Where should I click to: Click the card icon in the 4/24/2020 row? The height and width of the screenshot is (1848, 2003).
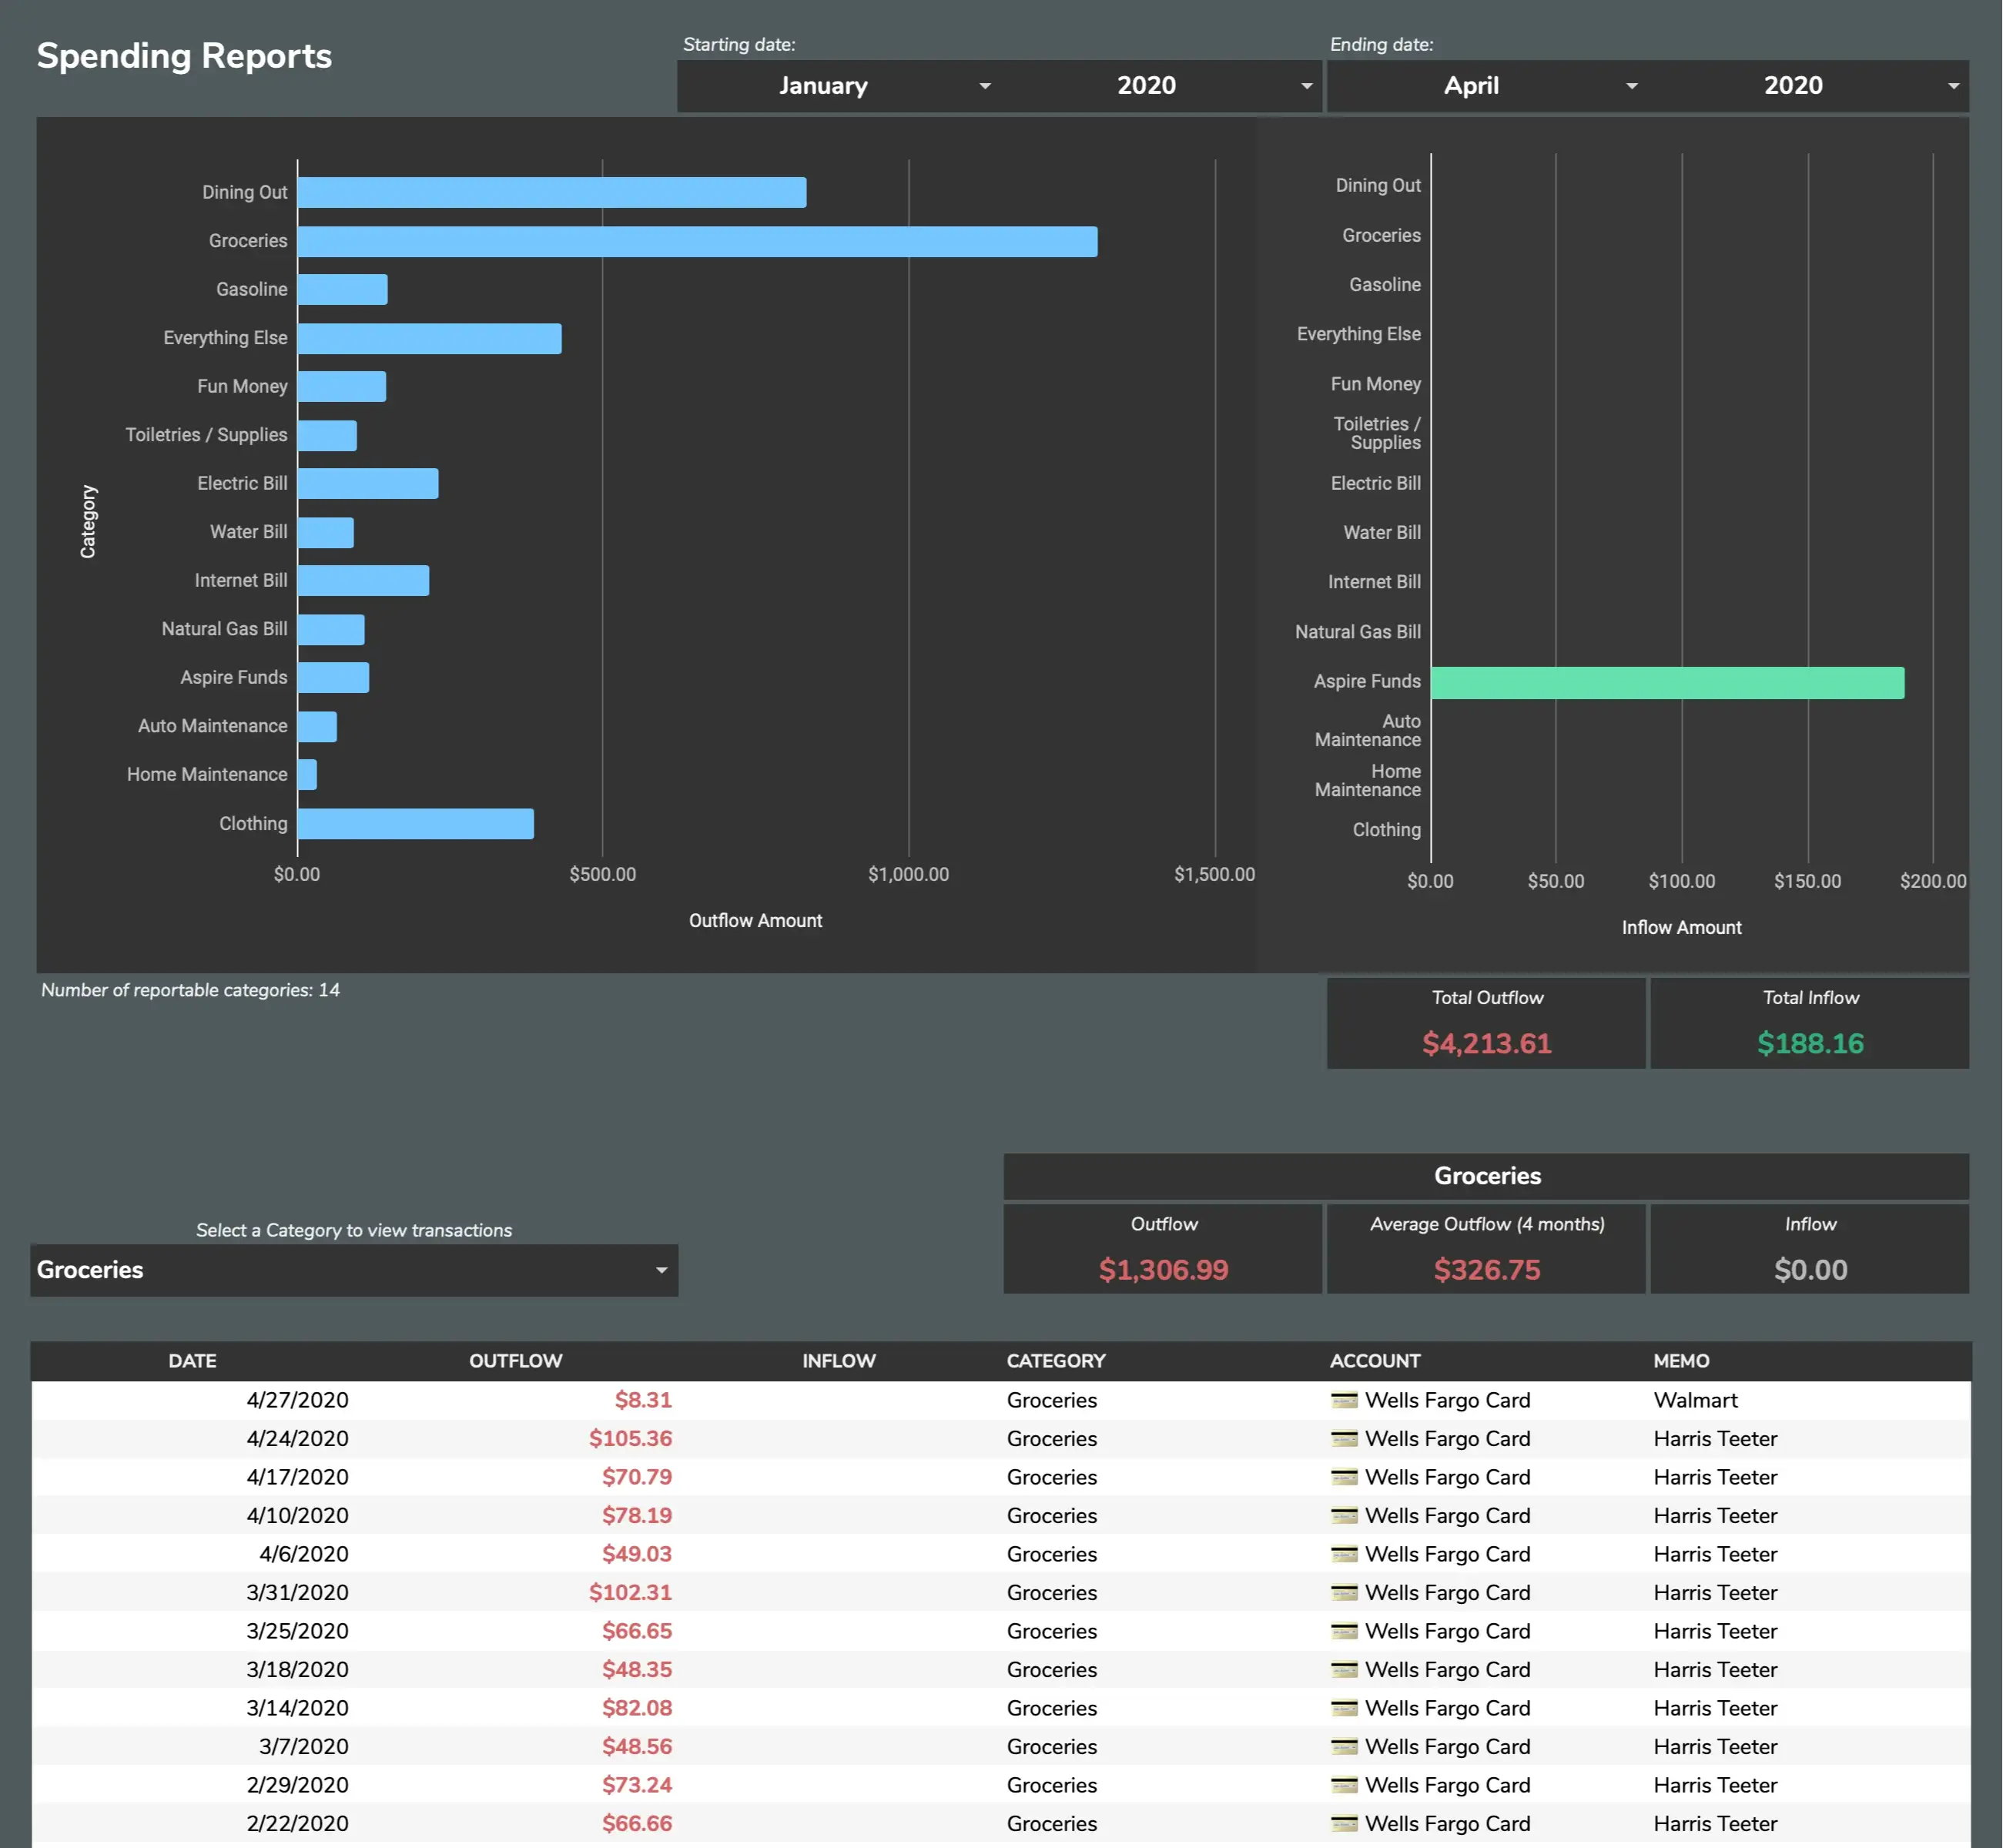point(1344,1438)
